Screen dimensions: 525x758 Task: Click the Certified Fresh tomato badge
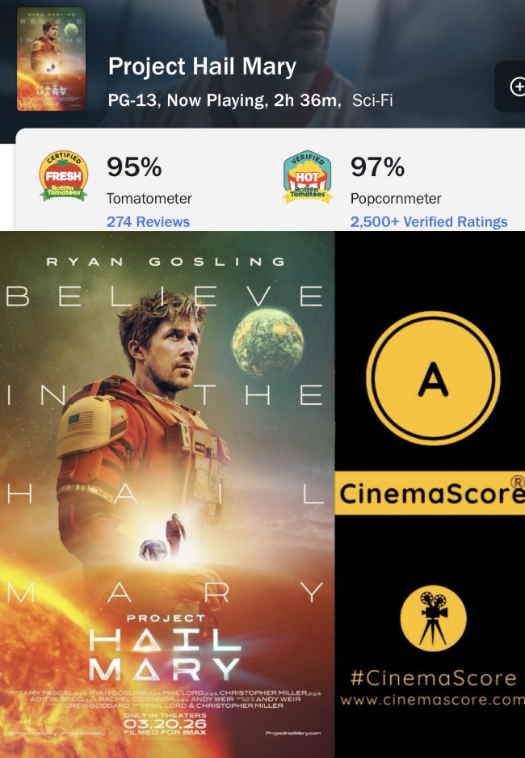pyautogui.click(x=63, y=176)
